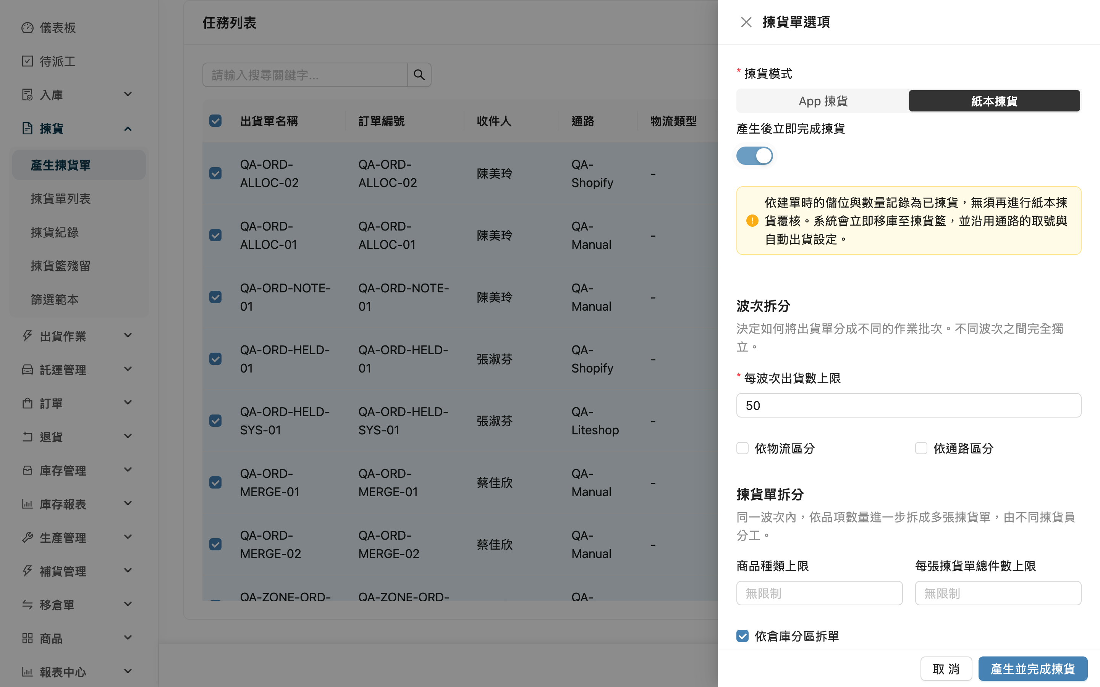Uncheck 依倉庫分區拆單 checkbox
This screenshot has height=687, width=1100.
[x=742, y=636]
